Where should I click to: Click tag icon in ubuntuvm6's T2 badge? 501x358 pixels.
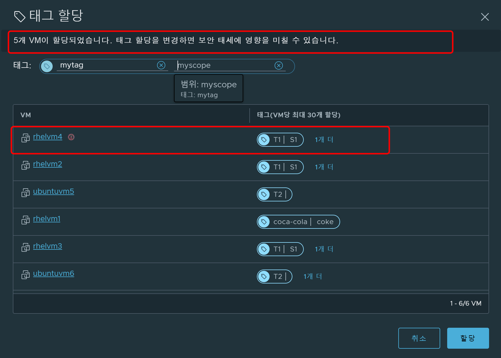pos(264,277)
